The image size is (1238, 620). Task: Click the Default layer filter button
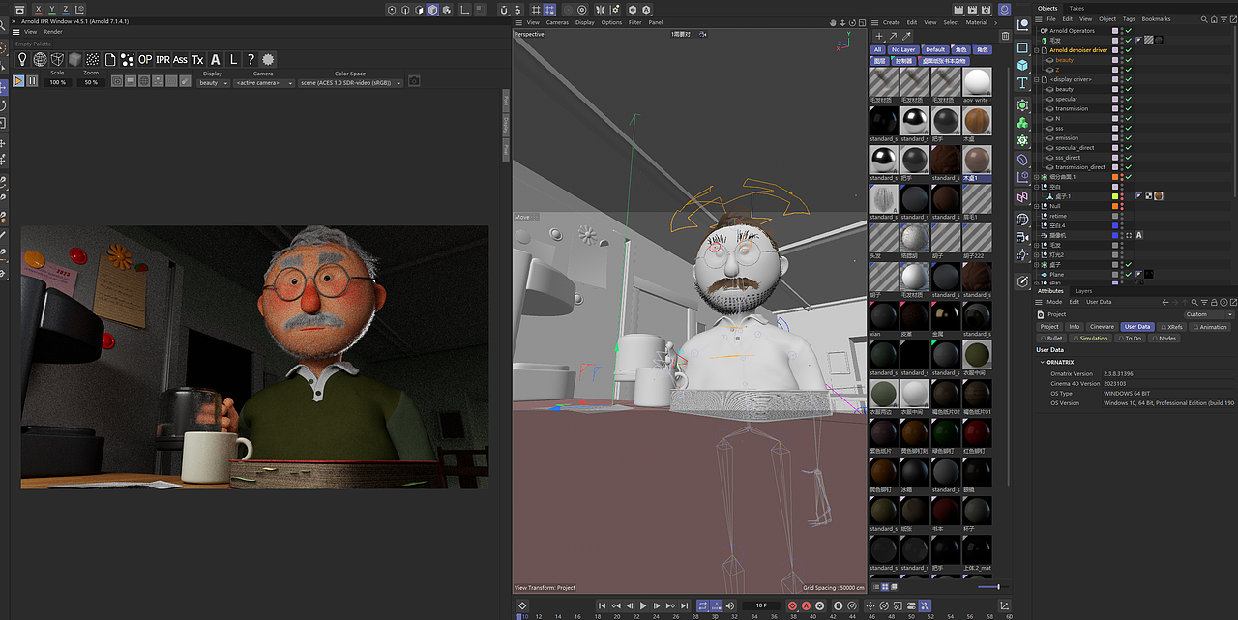click(x=935, y=49)
